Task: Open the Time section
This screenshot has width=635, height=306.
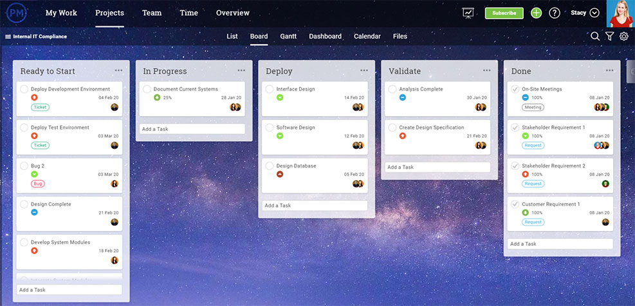Action: coord(189,13)
